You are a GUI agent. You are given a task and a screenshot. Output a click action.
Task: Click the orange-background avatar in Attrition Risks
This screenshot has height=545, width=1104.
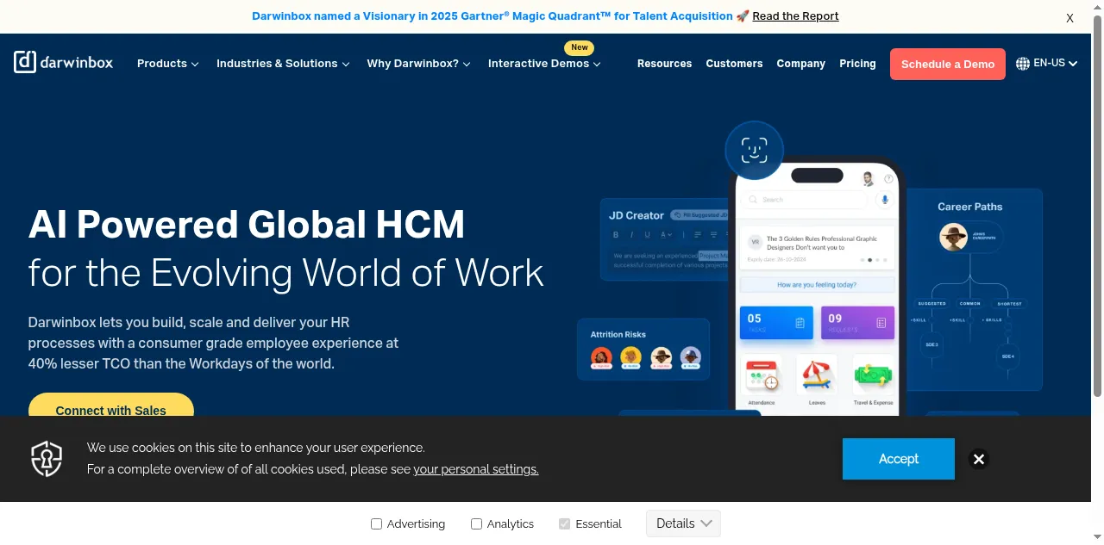[x=601, y=356]
